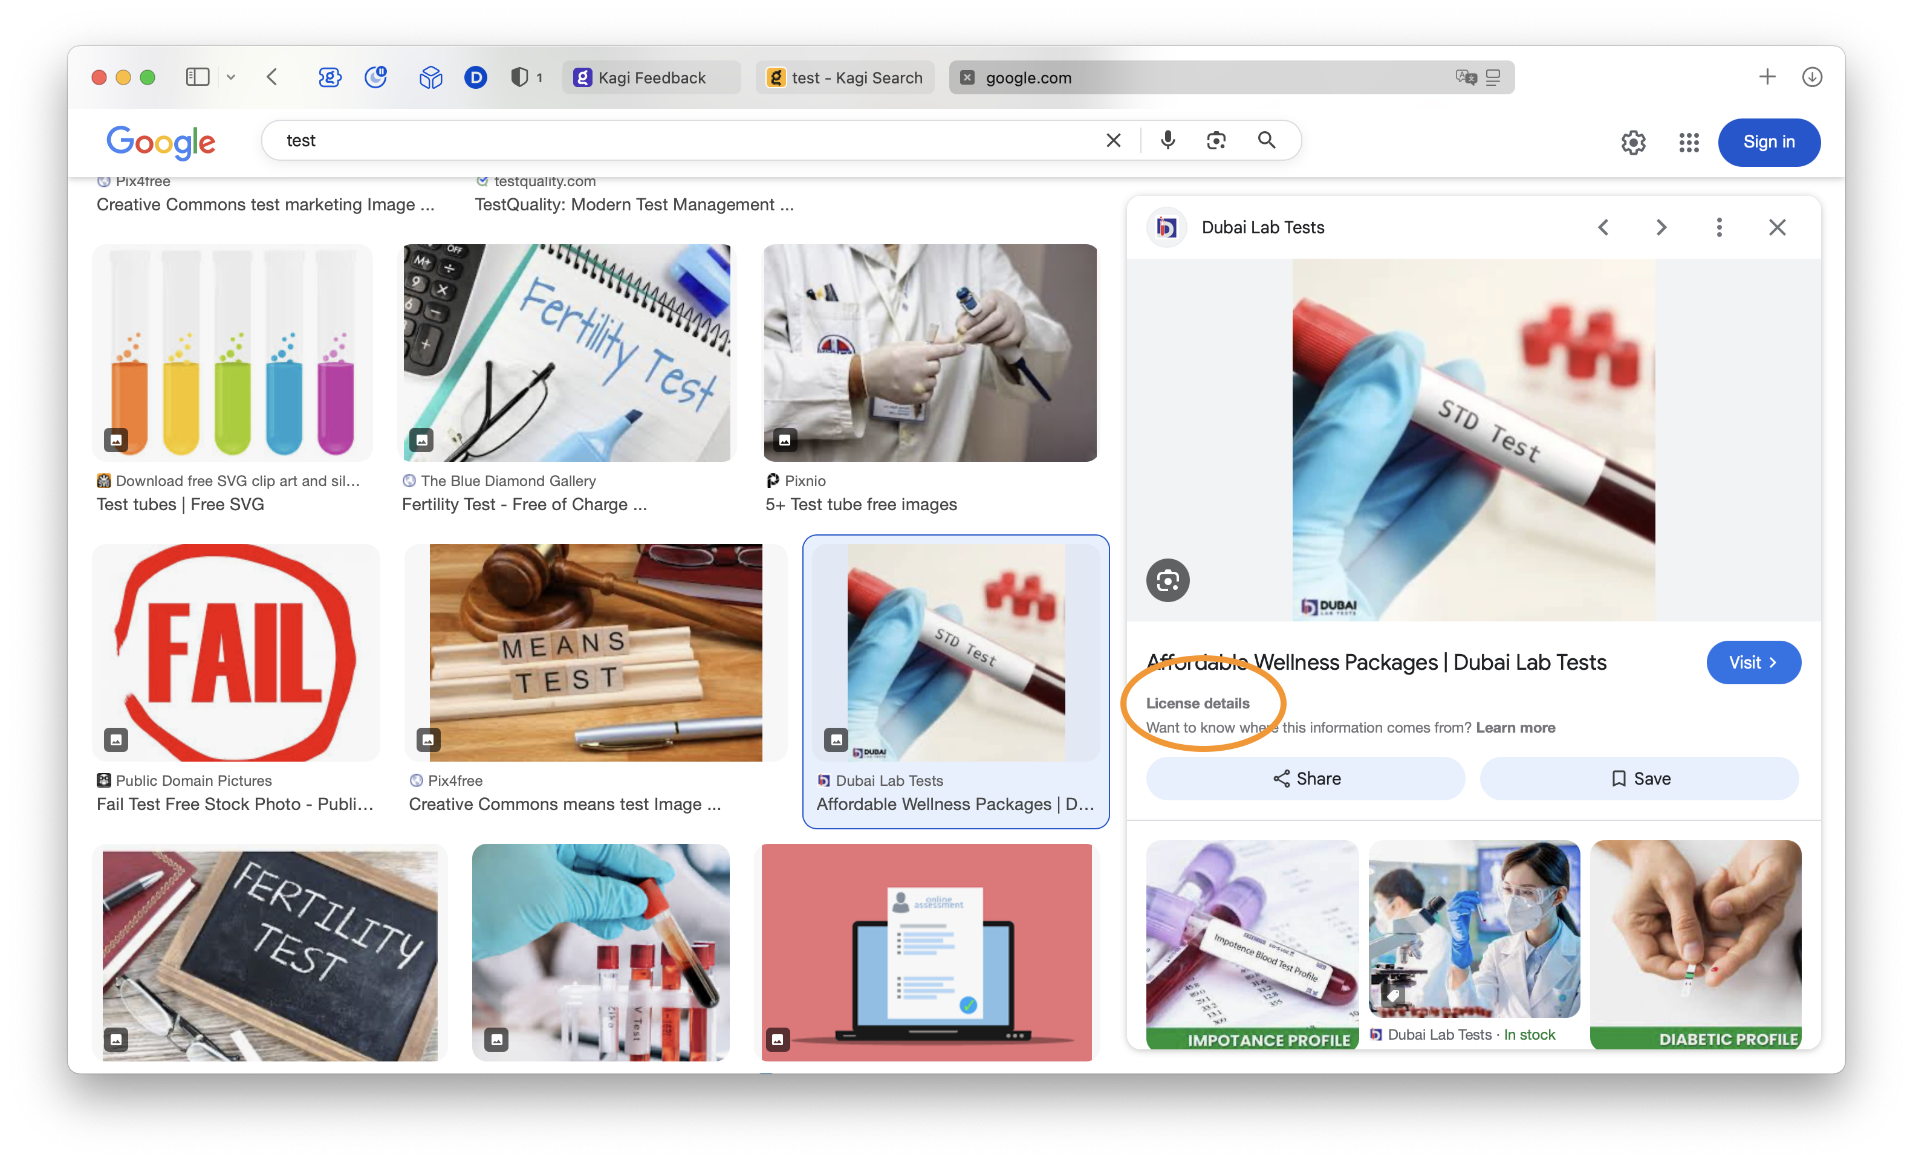1913x1163 pixels.
Task: Clear the search box with X icon
Action: [x=1113, y=140]
